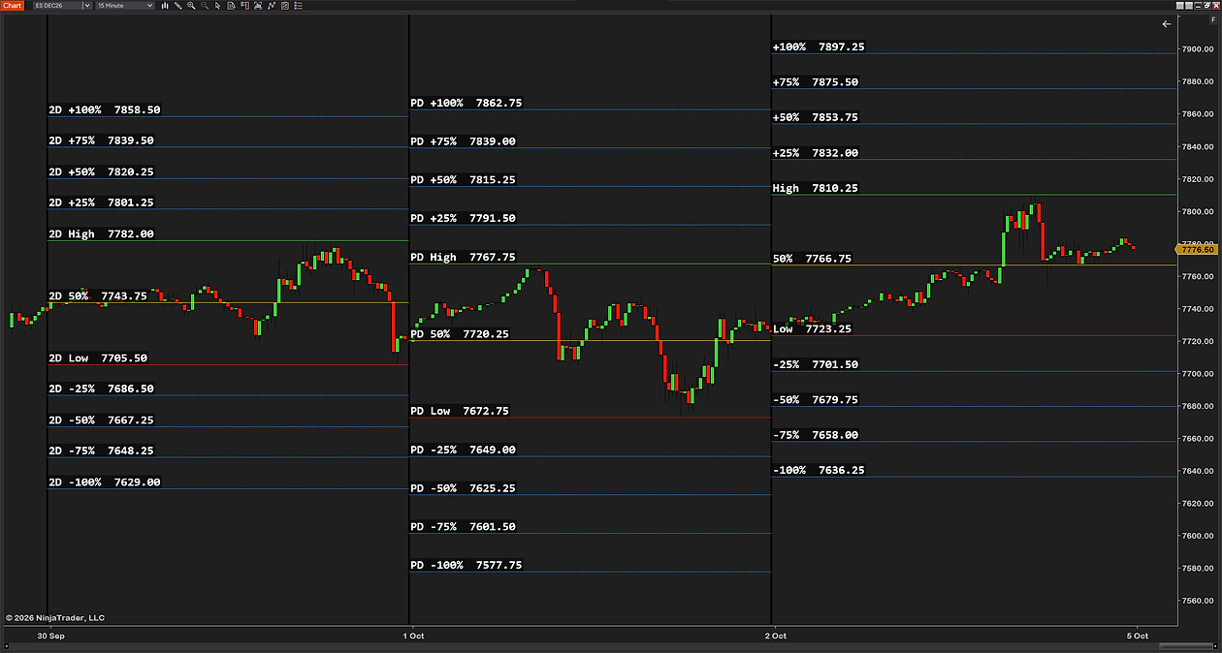
Task: Expand the instrument dropdown arrow
Action: click(x=87, y=6)
